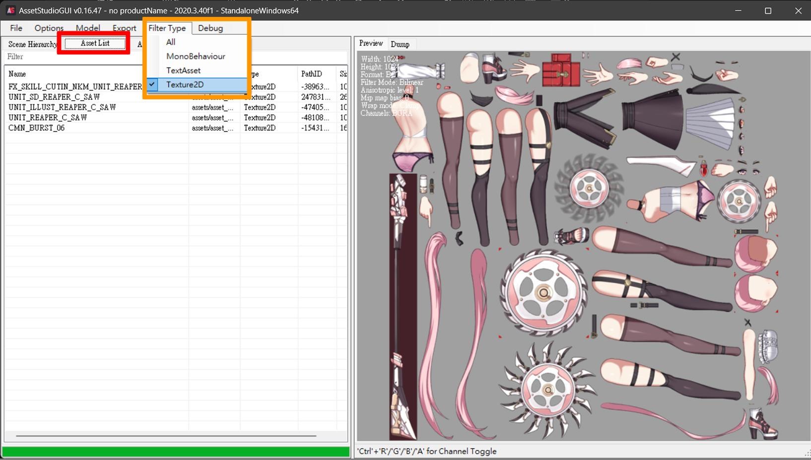811x460 pixels.
Task: Open the Debug menu
Action: [x=210, y=28]
